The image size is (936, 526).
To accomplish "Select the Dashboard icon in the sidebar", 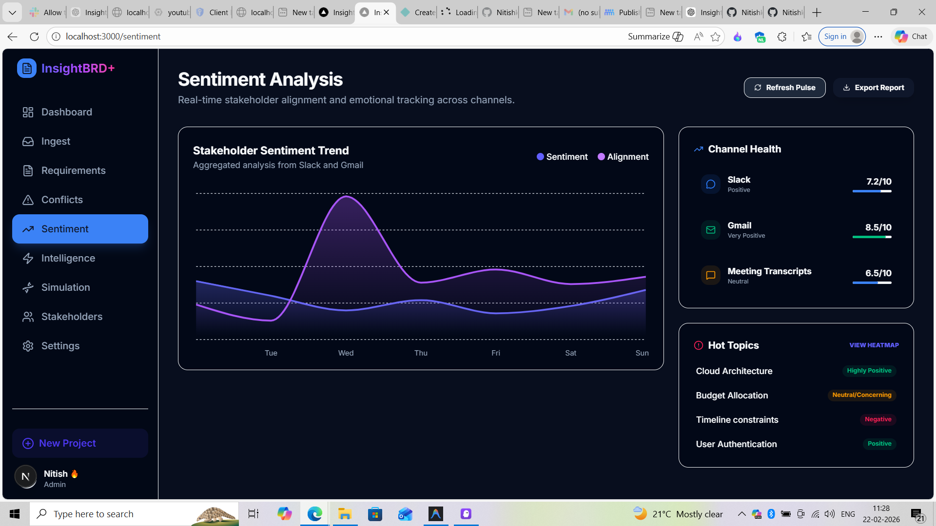I will [28, 112].
